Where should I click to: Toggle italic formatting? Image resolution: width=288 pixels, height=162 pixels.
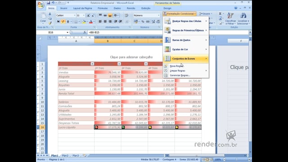[63, 22]
